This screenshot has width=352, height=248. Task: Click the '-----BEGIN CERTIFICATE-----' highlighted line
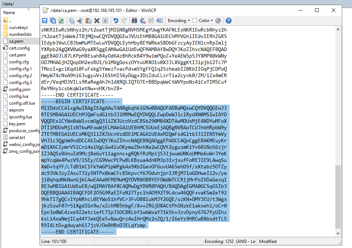click(80, 101)
